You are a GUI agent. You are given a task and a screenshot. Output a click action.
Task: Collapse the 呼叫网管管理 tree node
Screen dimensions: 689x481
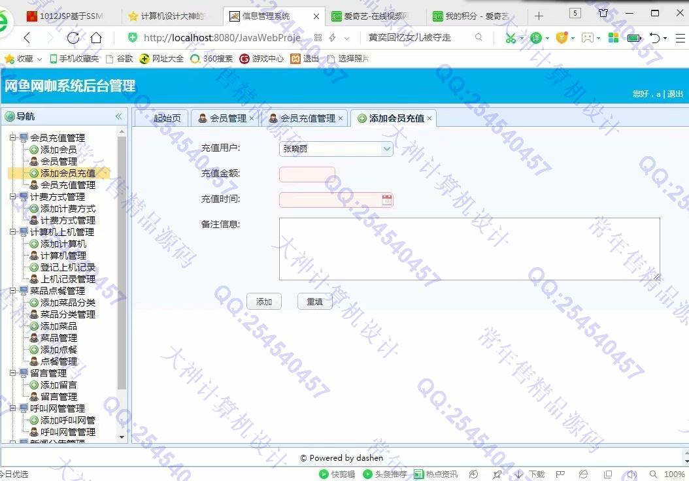pos(12,408)
